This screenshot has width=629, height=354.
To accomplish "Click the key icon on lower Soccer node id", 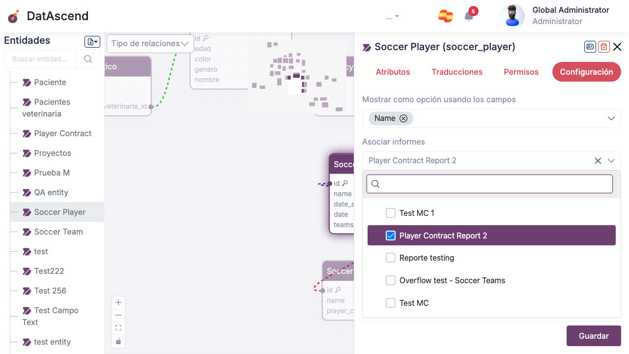I will point(338,290).
